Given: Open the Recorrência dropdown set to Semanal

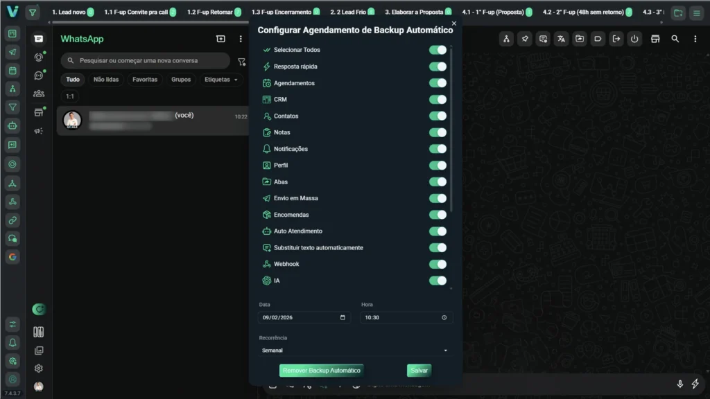Looking at the screenshot, I should 354,351.
